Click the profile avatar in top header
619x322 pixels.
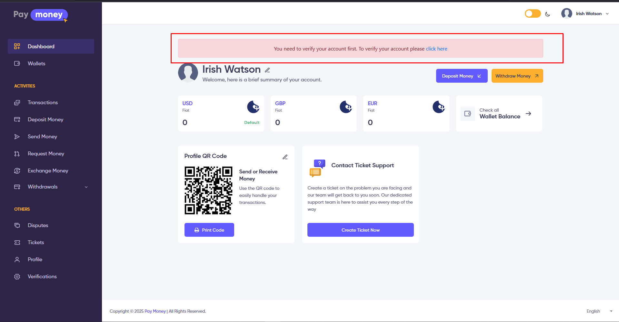566,14
